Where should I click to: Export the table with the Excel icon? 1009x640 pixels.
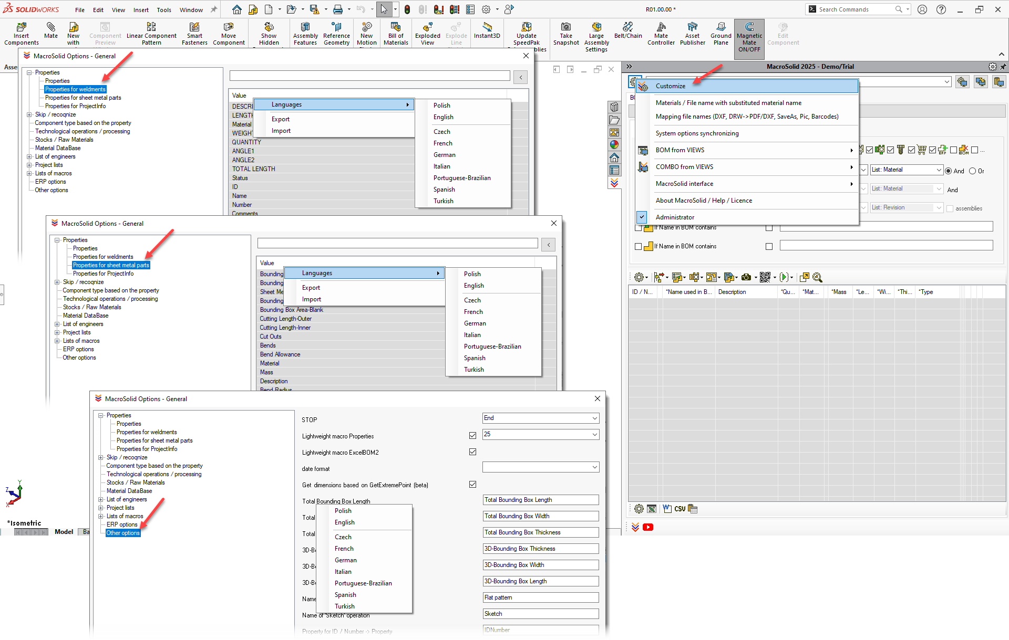click(x=652, y=509)
